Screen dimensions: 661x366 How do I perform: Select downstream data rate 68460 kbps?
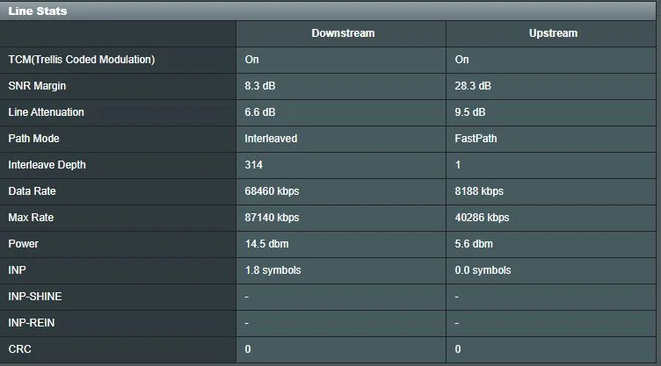(x=272, y=191)
